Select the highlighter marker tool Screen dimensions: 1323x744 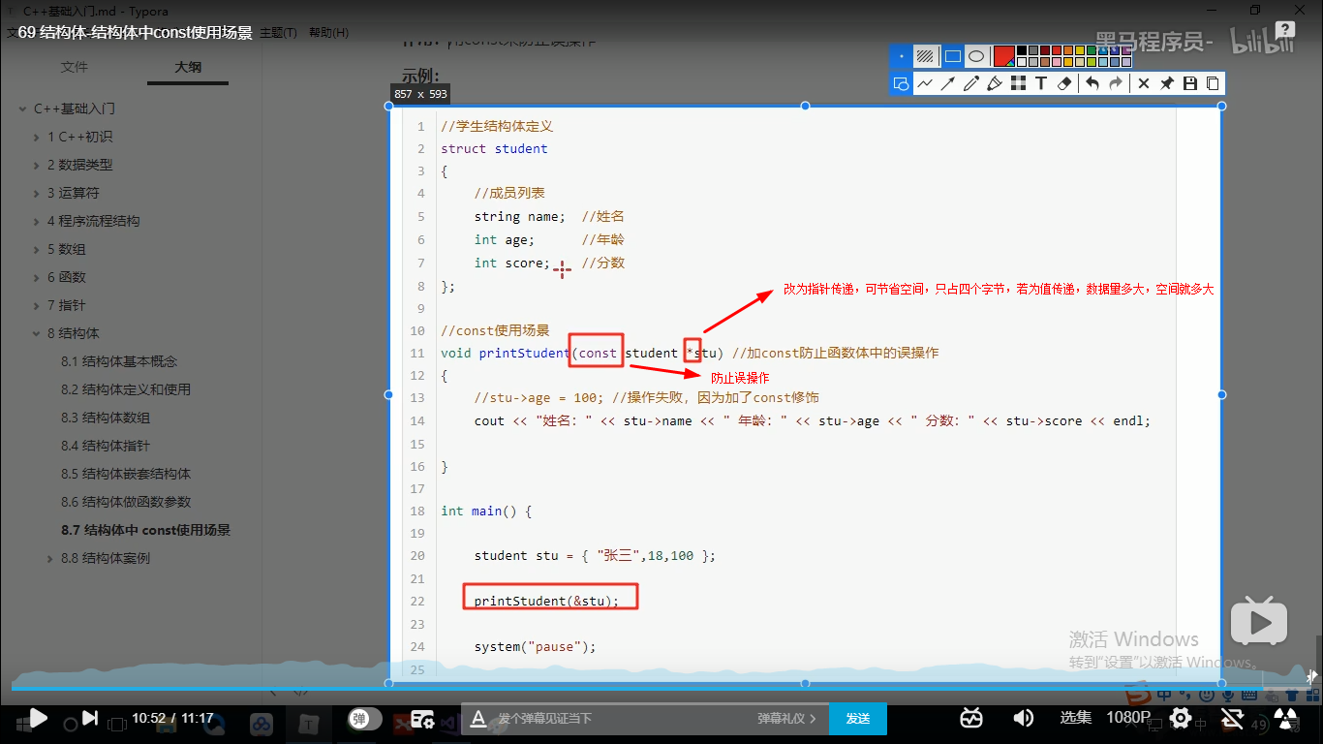pos(995,83)
